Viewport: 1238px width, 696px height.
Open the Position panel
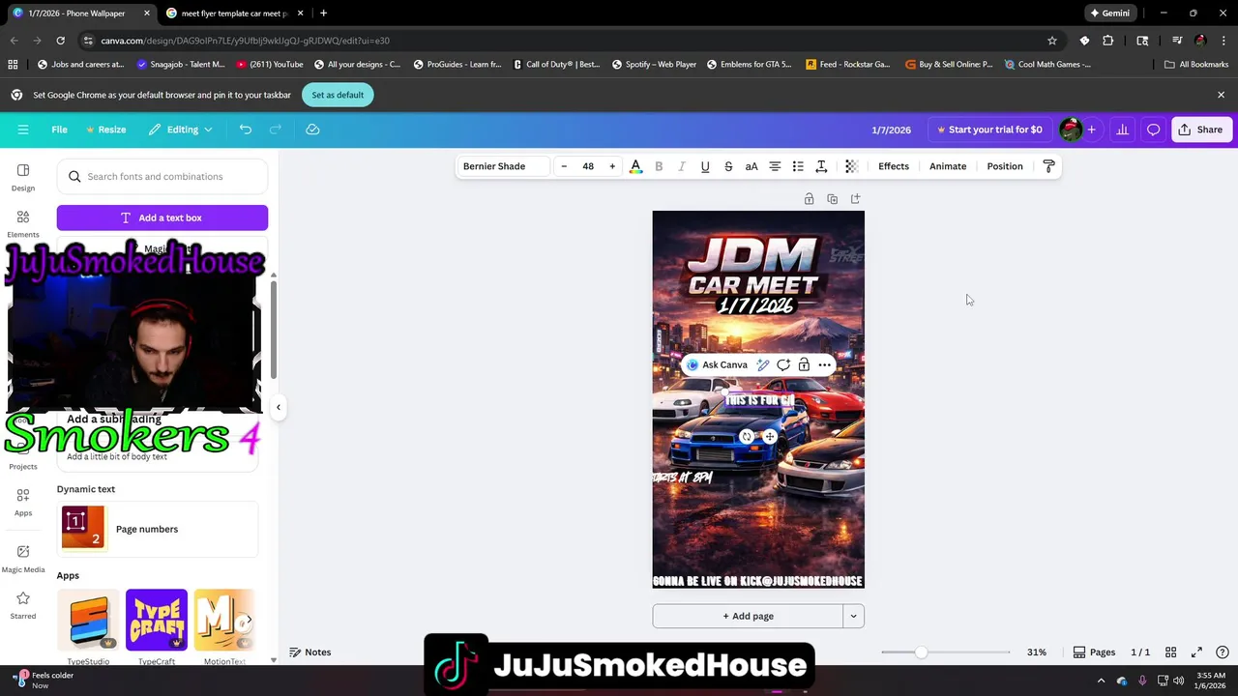(1005, 166)
